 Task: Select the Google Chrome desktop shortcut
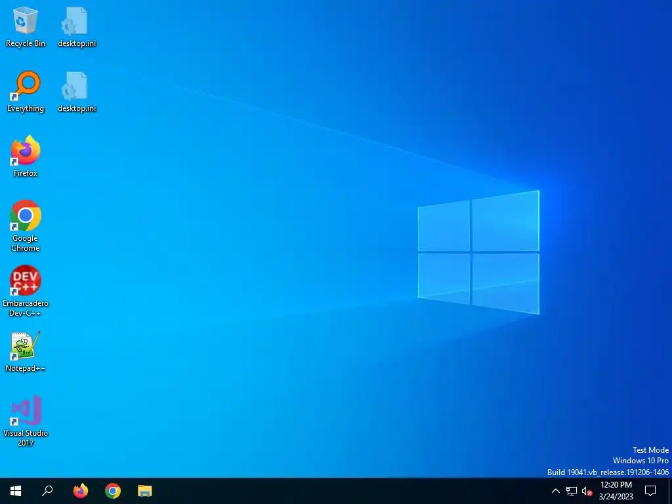26,226
